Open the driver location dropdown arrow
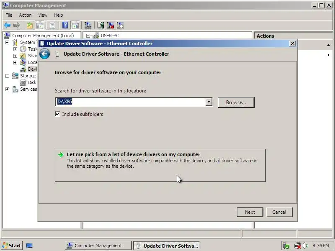 [209, 102]
